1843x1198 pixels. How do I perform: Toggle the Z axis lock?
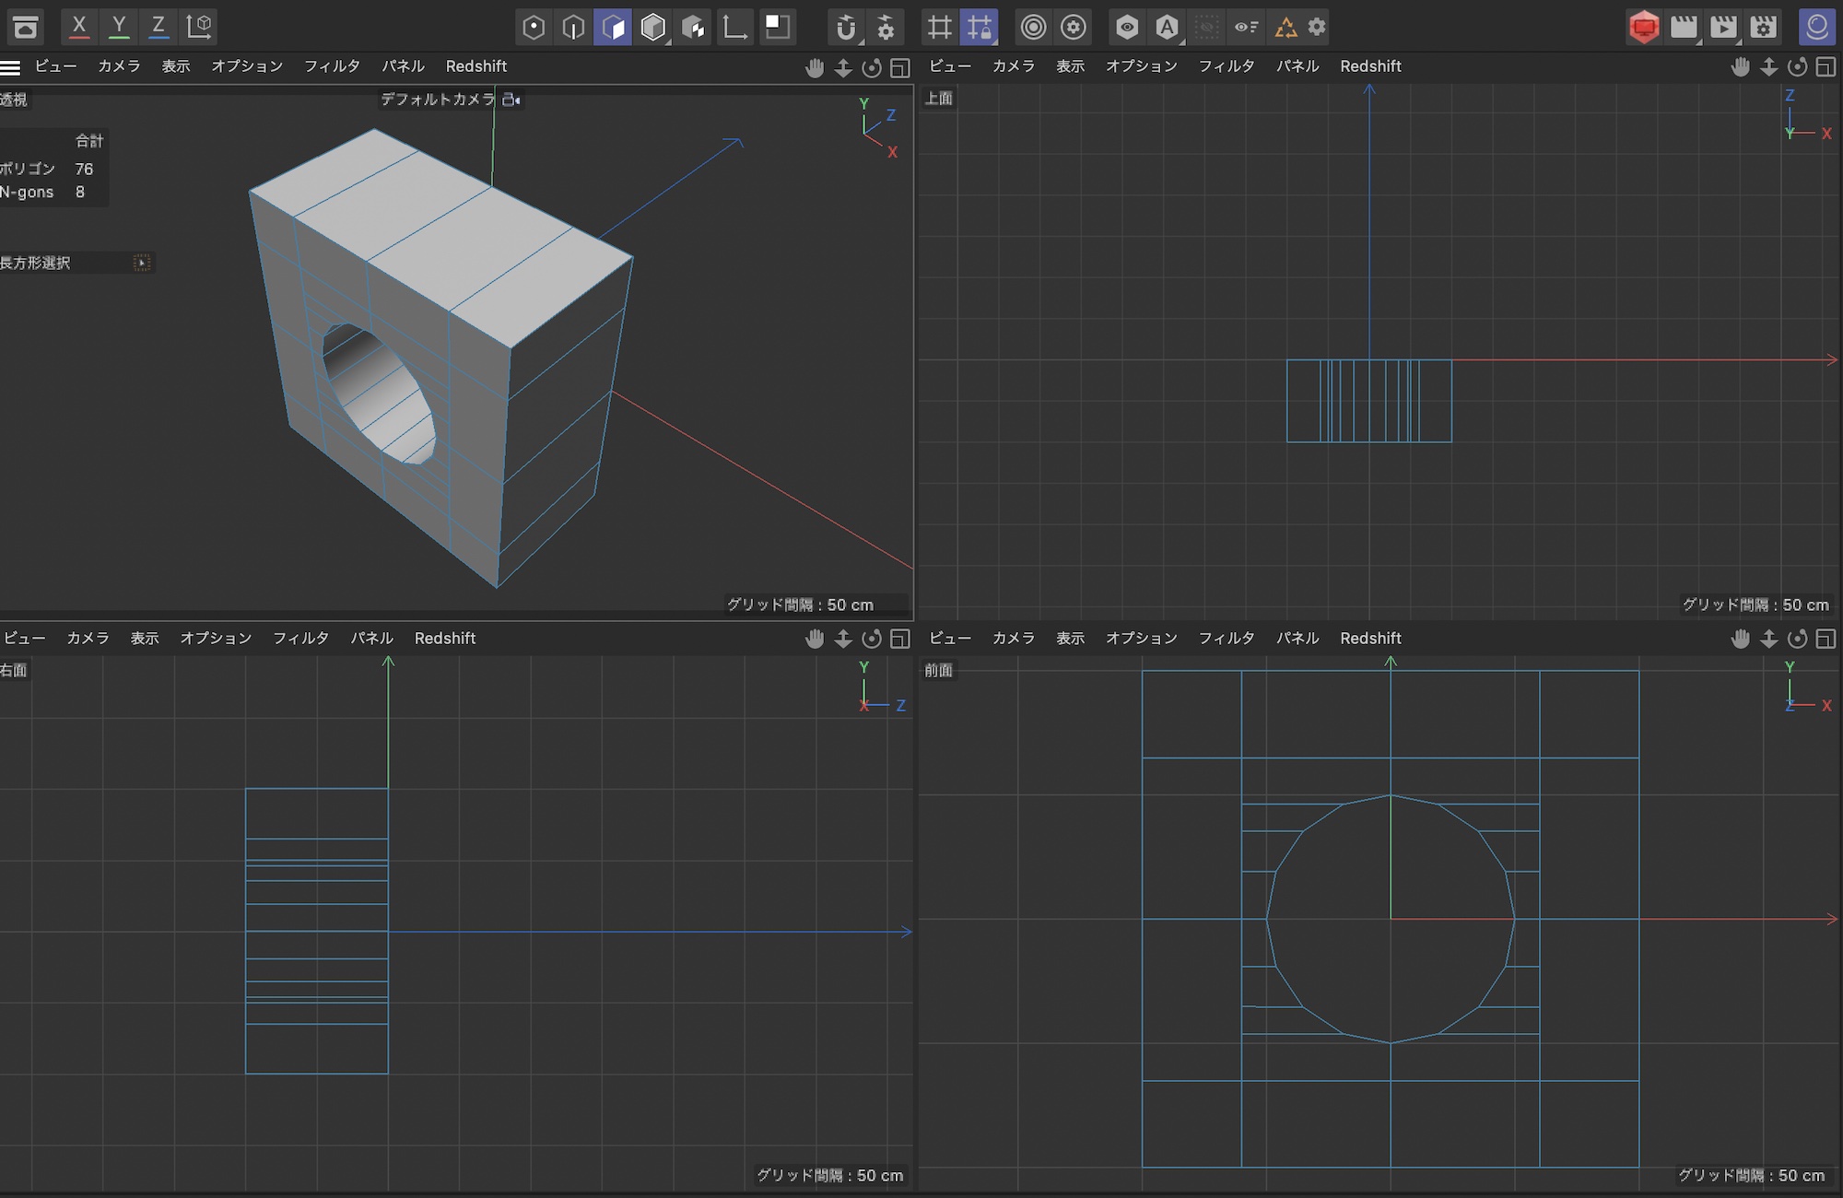pos(158,26)
